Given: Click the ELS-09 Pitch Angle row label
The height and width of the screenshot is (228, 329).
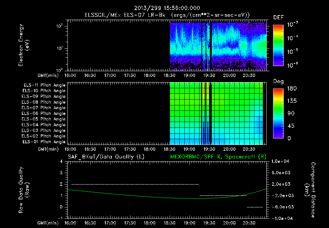Looking at the screenshot, I should (x=44, y=97).
